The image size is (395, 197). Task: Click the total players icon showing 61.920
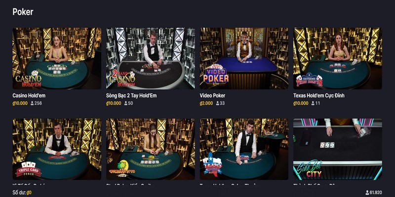click(367, 193)
